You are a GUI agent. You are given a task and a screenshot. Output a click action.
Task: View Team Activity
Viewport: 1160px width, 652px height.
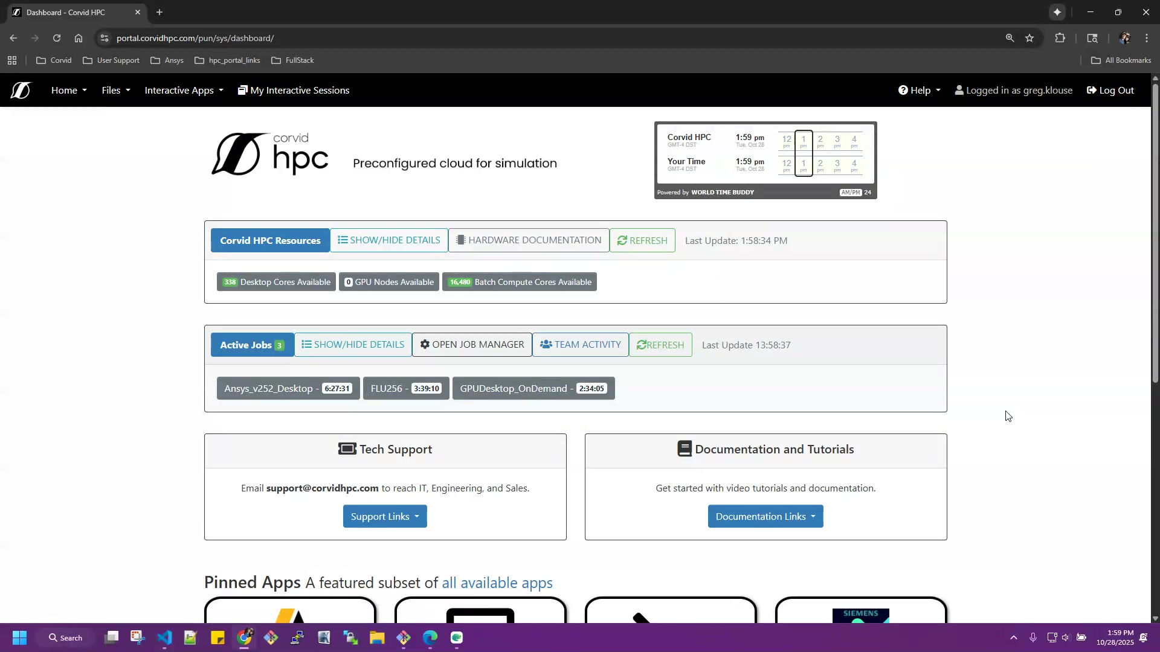(x=581, y=345)
